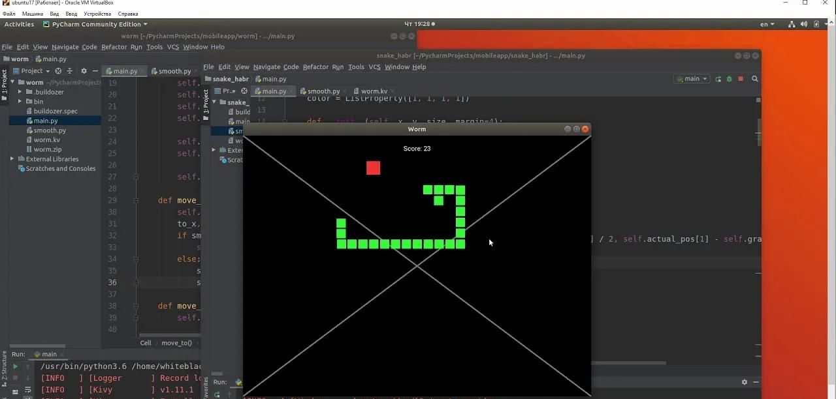Open en keyboard layout dropdown
836x399 pixels.
coord(767,24)
